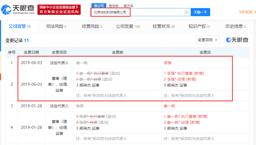Select the 查老板 search tab
The image size is (256, 145).
[114, 6]
